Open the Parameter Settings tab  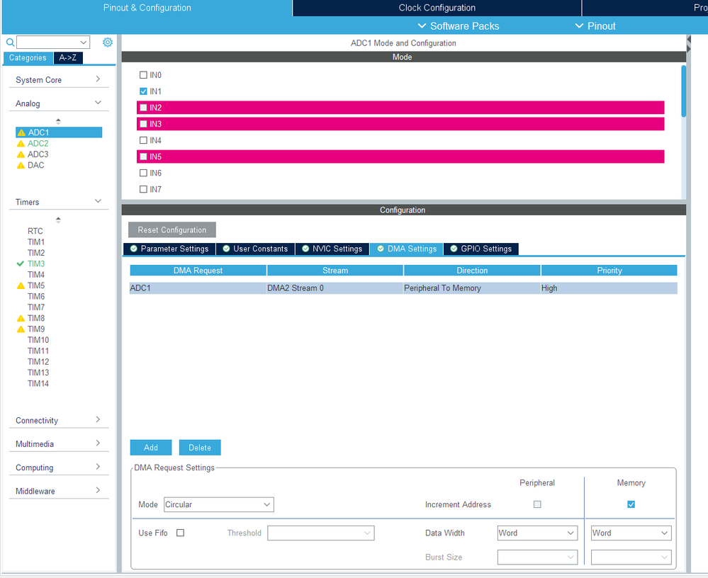(x=169, y=249)
